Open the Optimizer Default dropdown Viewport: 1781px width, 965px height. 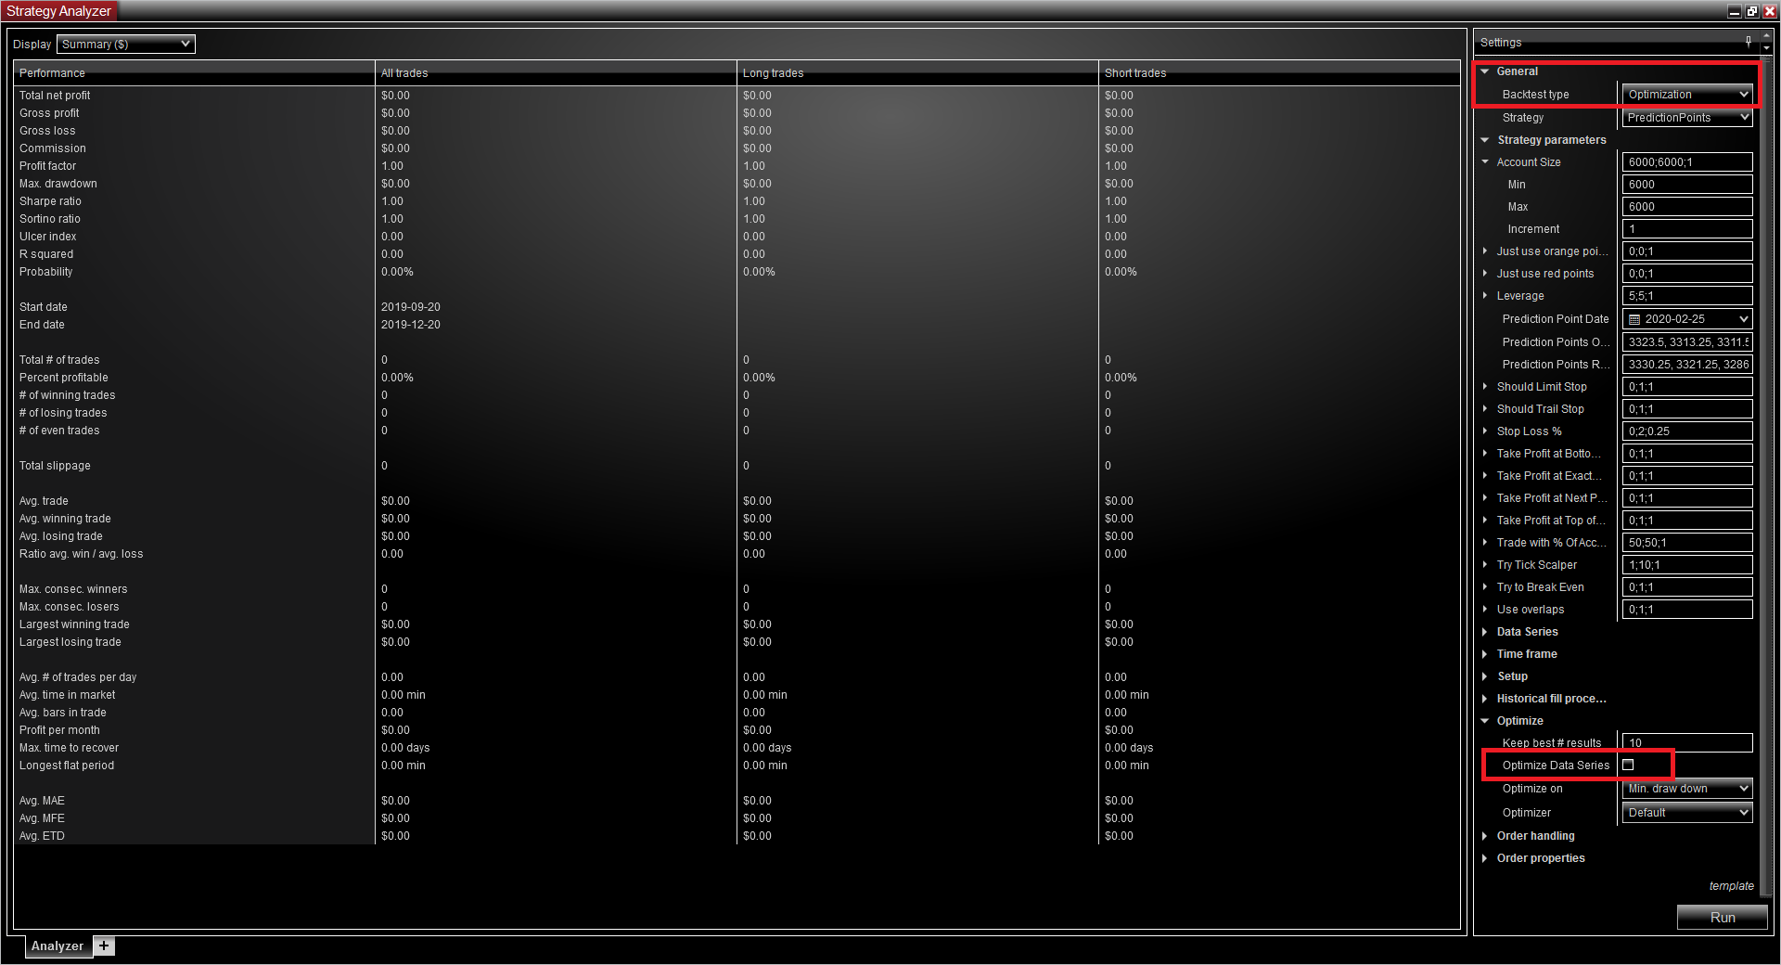1687,813
